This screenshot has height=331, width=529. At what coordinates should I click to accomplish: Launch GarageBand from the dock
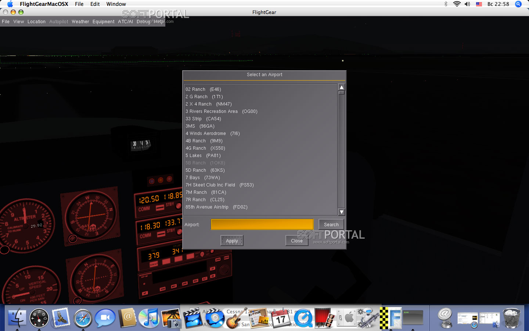click(237, 318)
